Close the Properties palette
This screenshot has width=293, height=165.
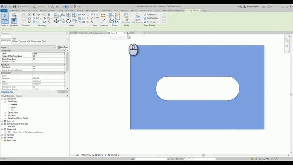pos(67,33)
